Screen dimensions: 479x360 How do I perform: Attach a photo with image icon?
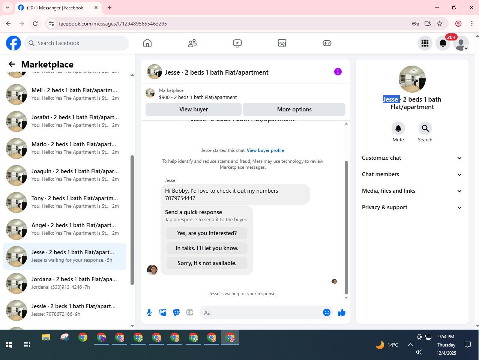point(163,312)
